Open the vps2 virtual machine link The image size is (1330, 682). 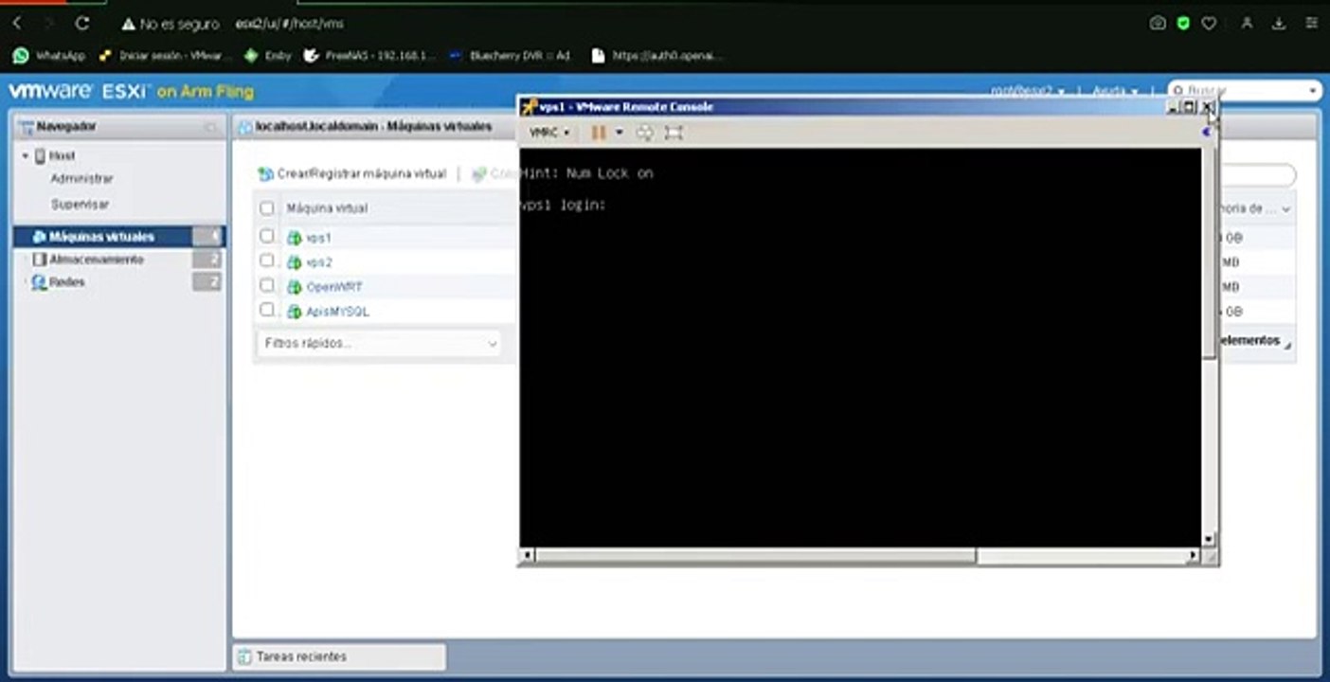319,262
